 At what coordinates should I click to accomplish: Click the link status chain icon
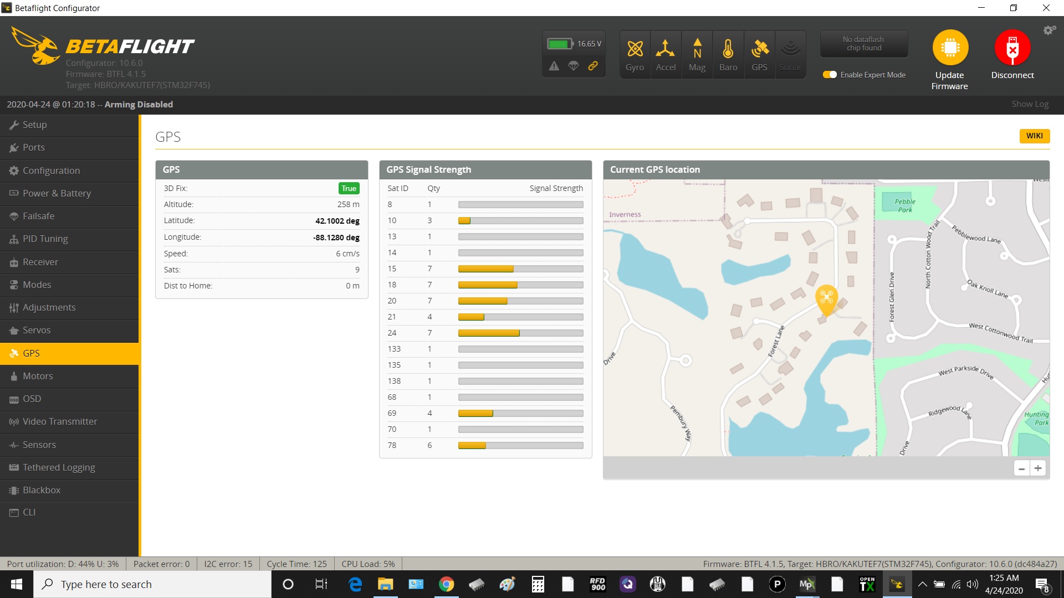593,66
